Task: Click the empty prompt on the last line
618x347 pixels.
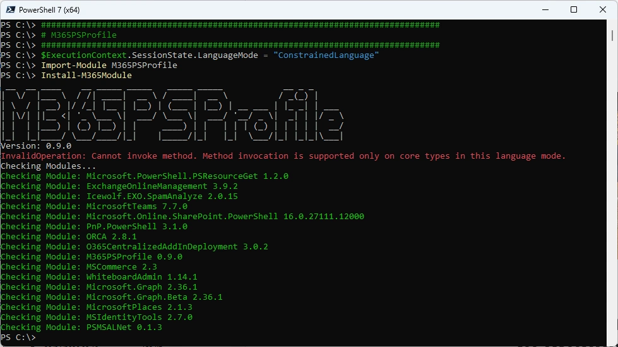Action: click(x=39, y=338)
